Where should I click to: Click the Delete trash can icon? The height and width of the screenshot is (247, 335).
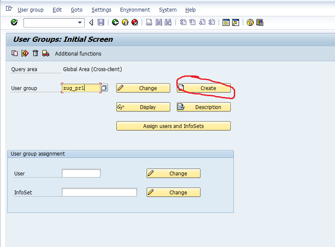click(35, 53)
